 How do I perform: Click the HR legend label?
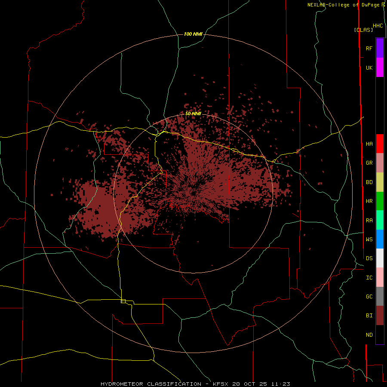(x=369, y=201)
